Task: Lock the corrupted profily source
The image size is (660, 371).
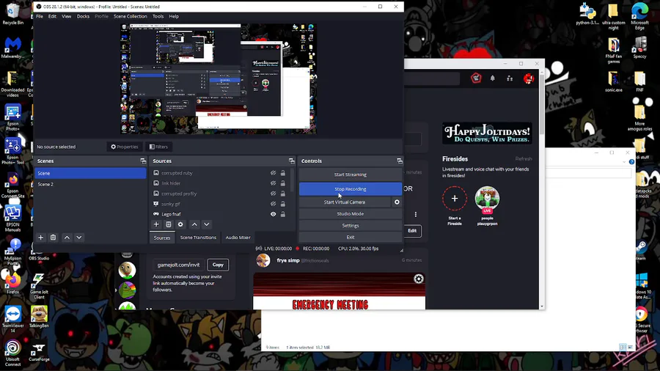Action: point(283,194)
